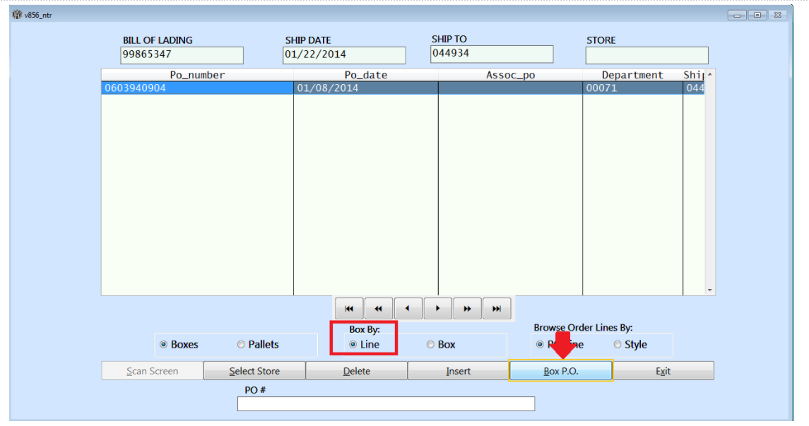Enable the Boxes option
Image resolution: width=809 pixels, height=426 pixels.
point(164,344)
